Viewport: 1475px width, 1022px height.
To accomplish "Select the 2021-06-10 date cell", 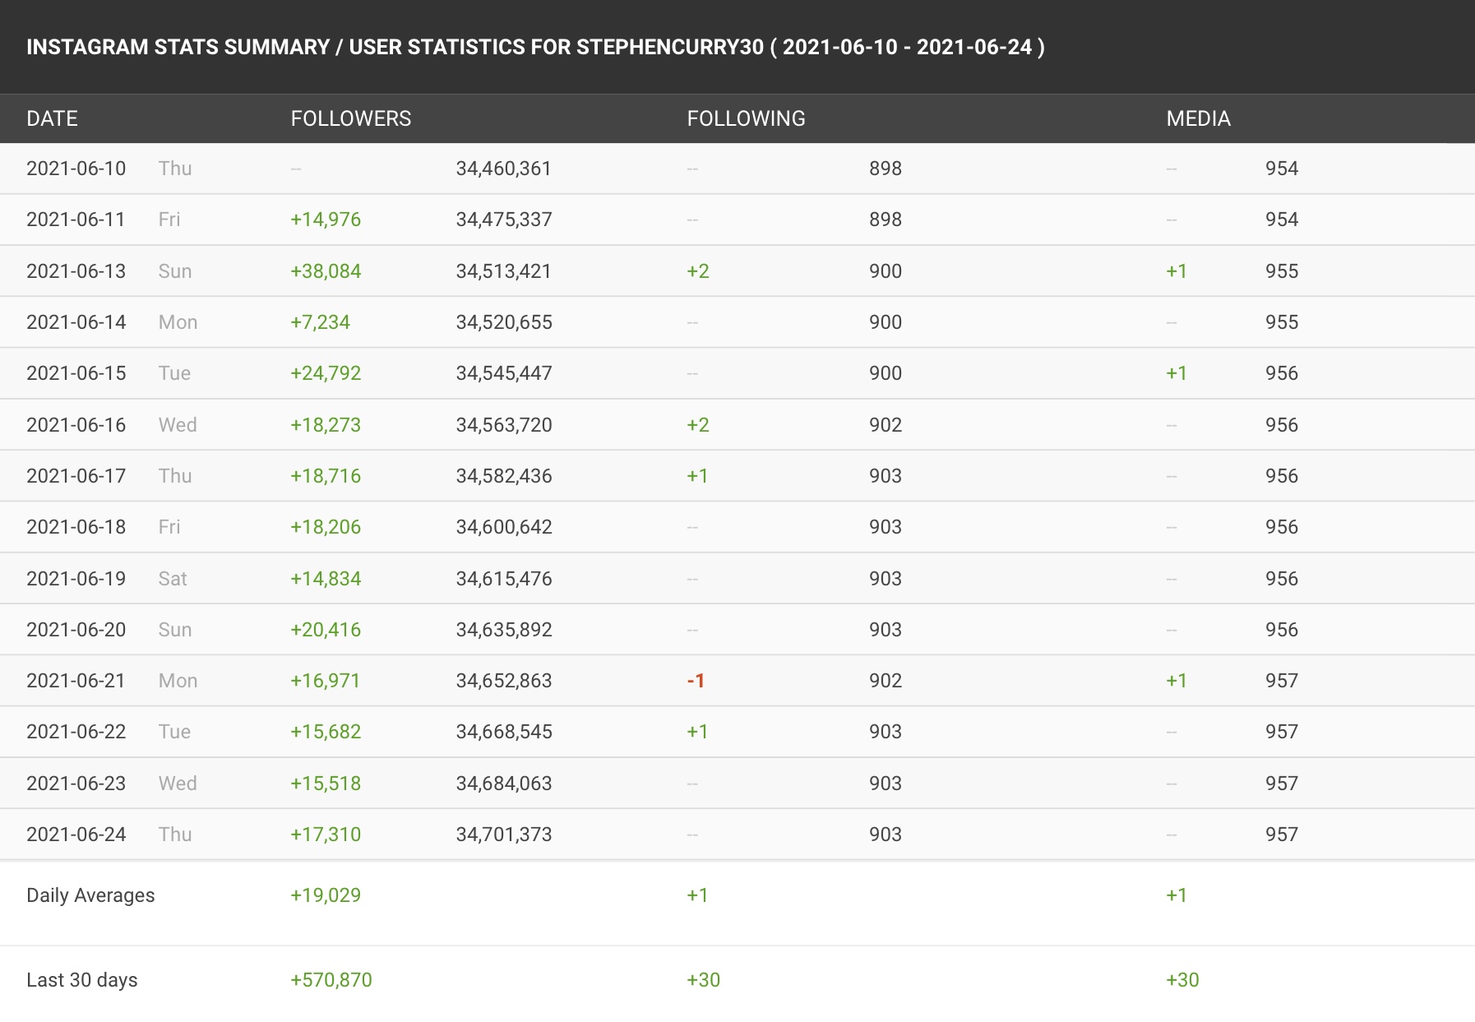I will click(76, 169).
